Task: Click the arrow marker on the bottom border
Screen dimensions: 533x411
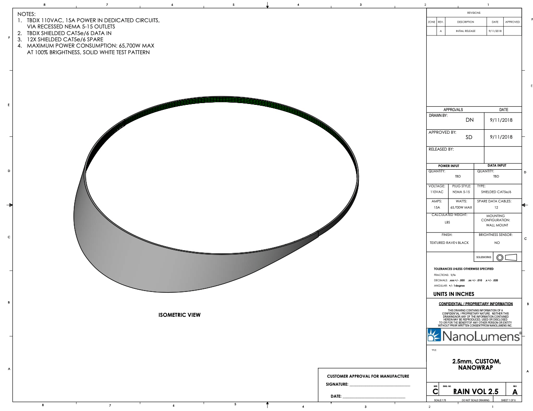Action: coord(267,404)
